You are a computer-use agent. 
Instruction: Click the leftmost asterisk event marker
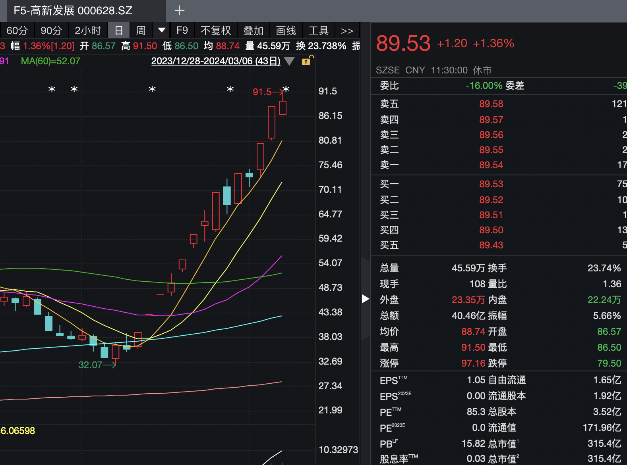click(x=52, y=90)
